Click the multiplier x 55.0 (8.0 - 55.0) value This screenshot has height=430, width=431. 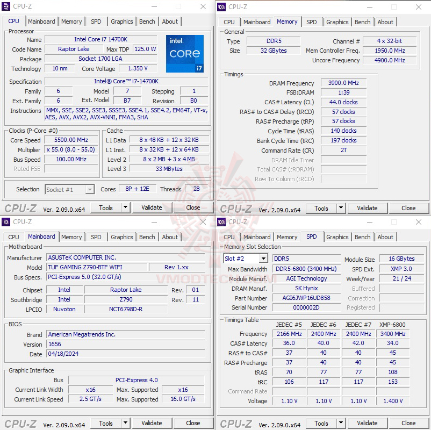[x=71, y=149]
